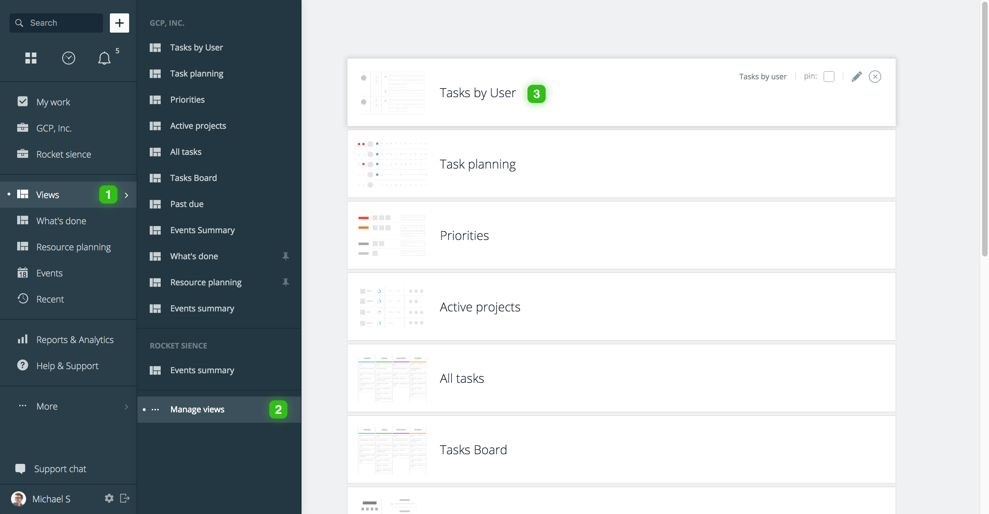
Task: Open Manage views
Action: click(219, 410)
